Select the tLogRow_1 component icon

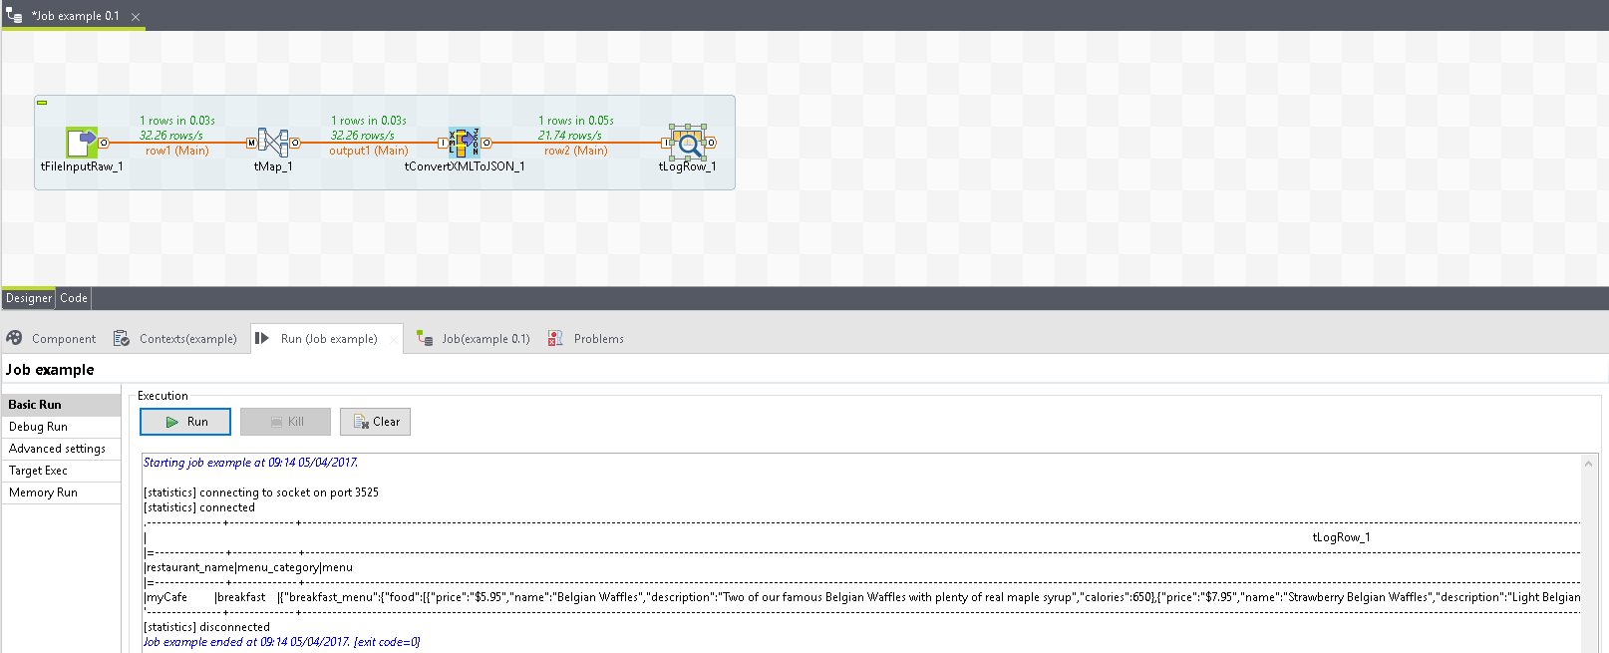click(687, 143)
